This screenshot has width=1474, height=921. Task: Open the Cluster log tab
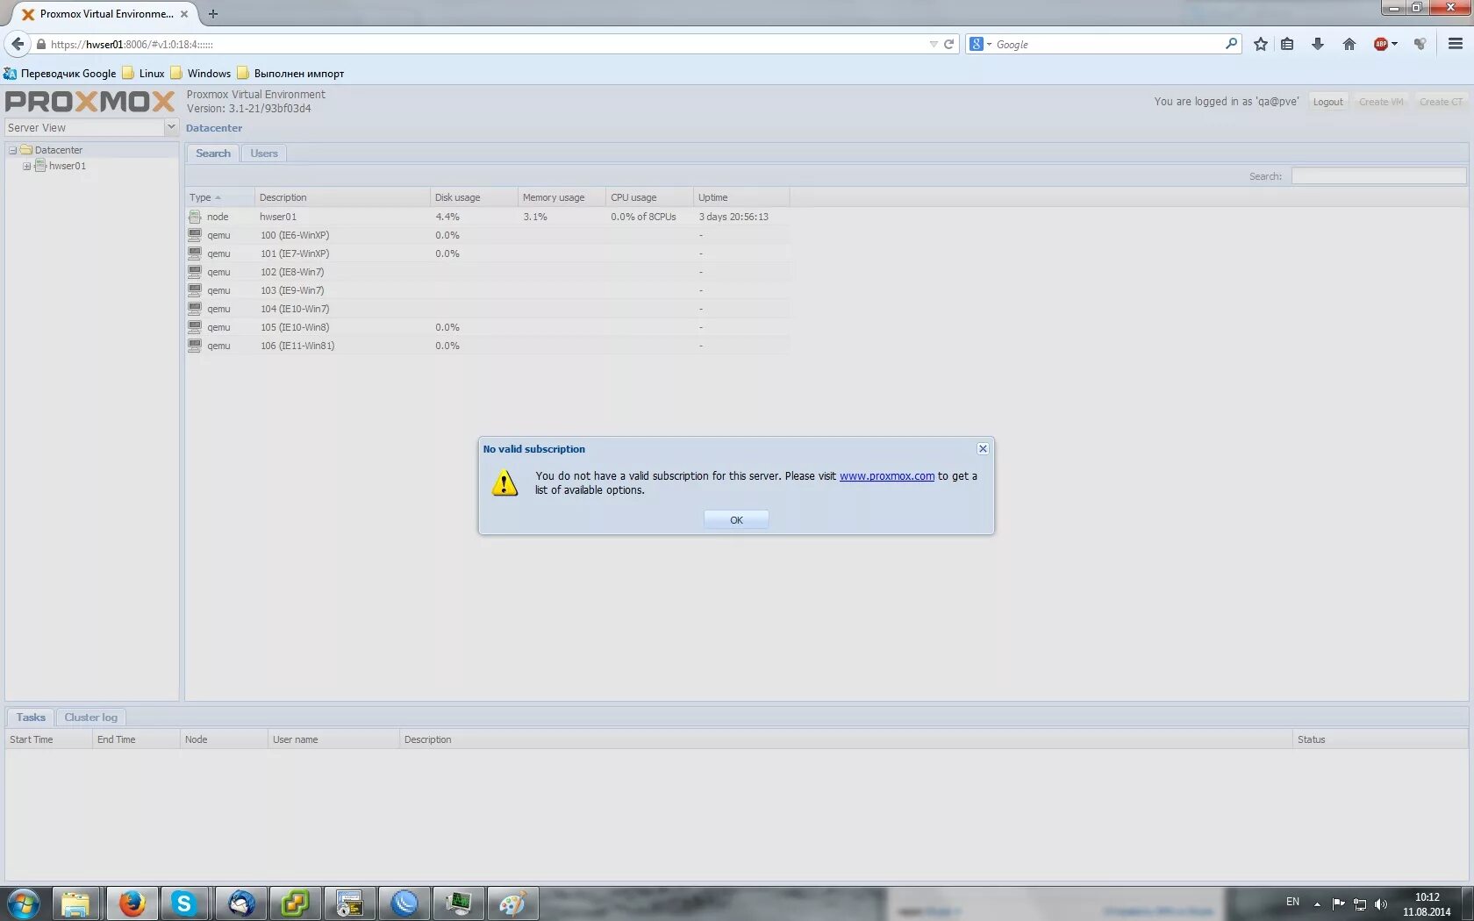pyautogui.click(x=90, y=718)
